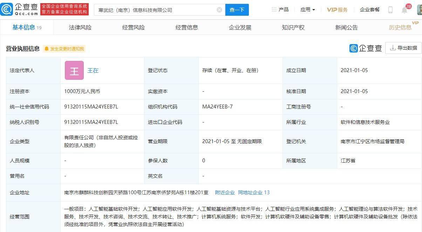This screenshot has height=232, width=422.
Task: Click the change-notification bell tag
Action: 64,49
